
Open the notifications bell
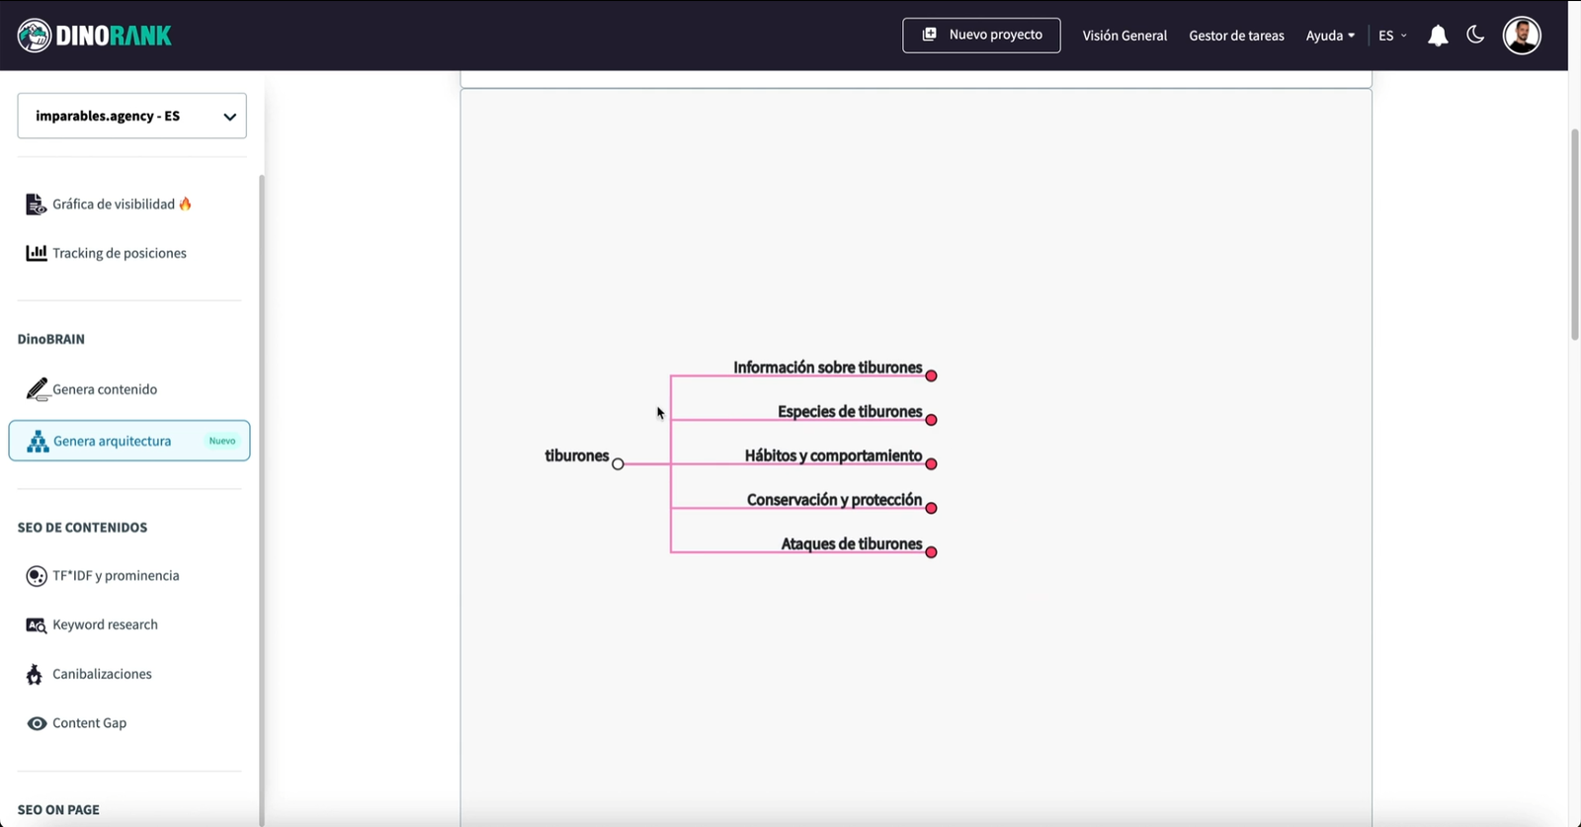coord(1438,36)
